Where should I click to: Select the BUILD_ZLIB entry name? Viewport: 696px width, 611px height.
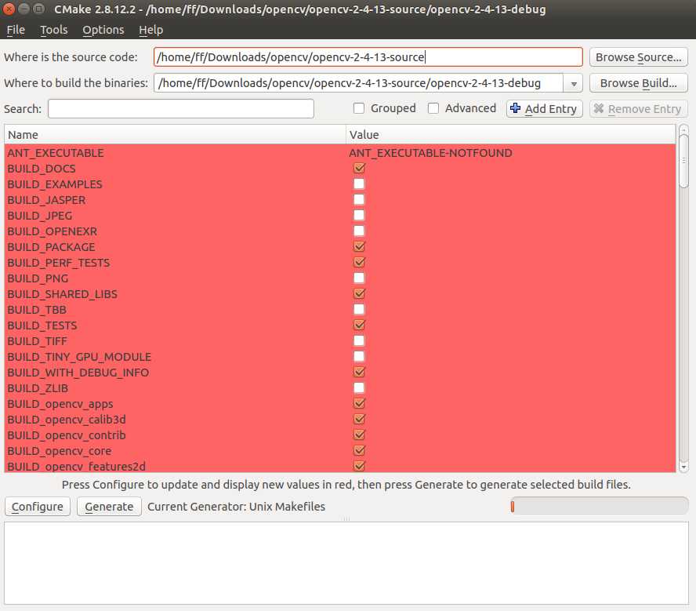coord(38,388)
